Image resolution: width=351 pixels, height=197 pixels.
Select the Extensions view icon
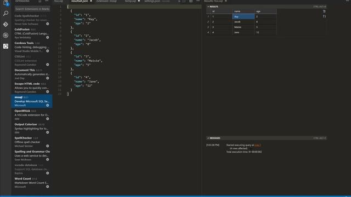(x=5, y=46)
